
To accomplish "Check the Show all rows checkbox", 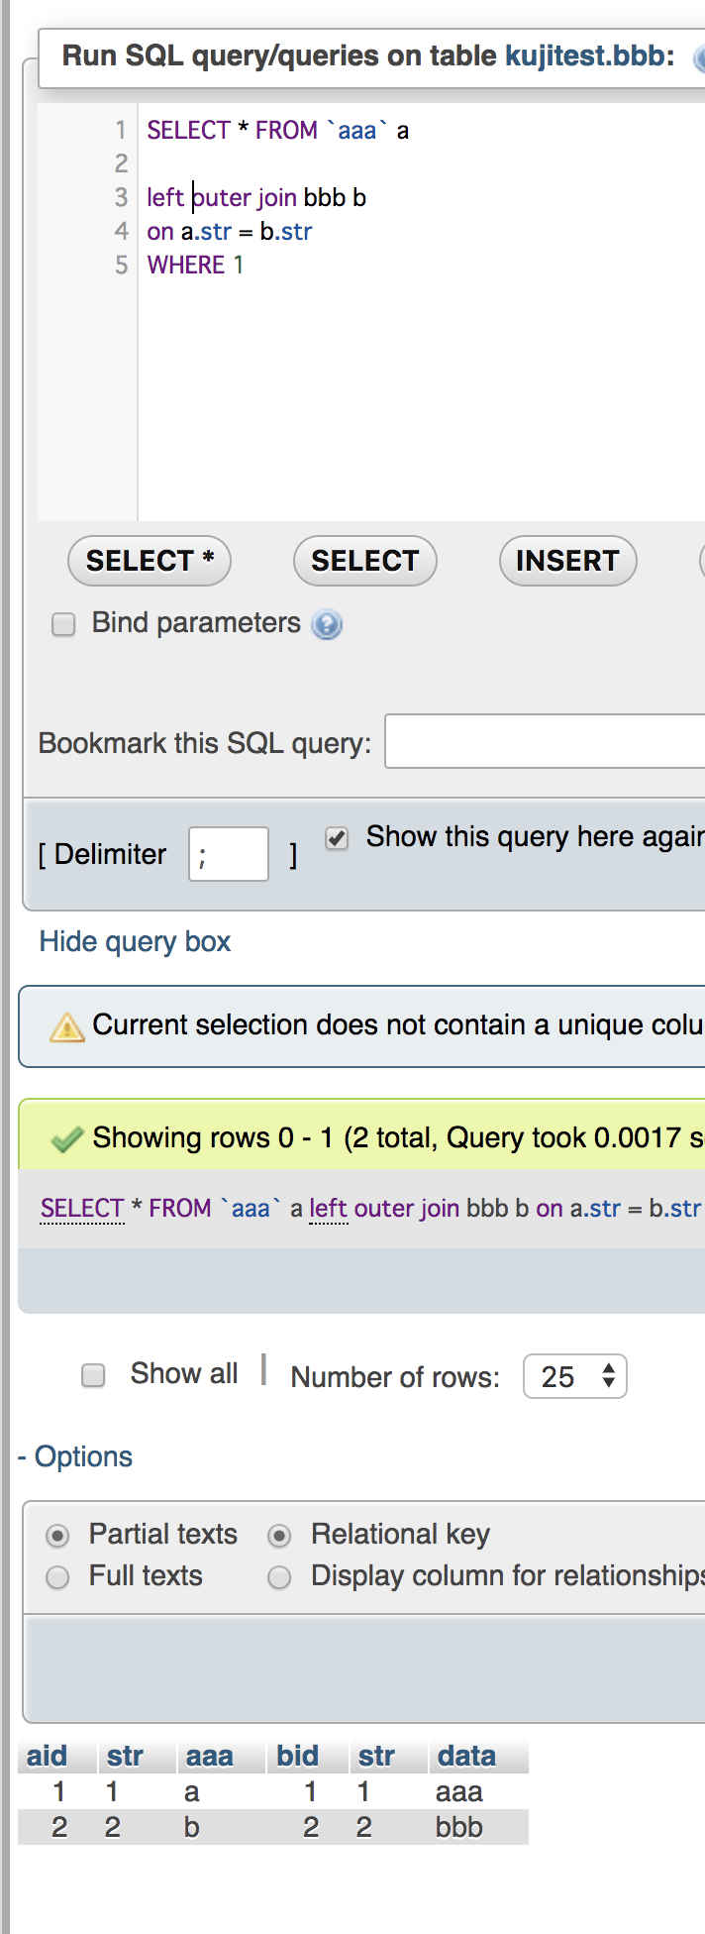I will point(93,1375).
